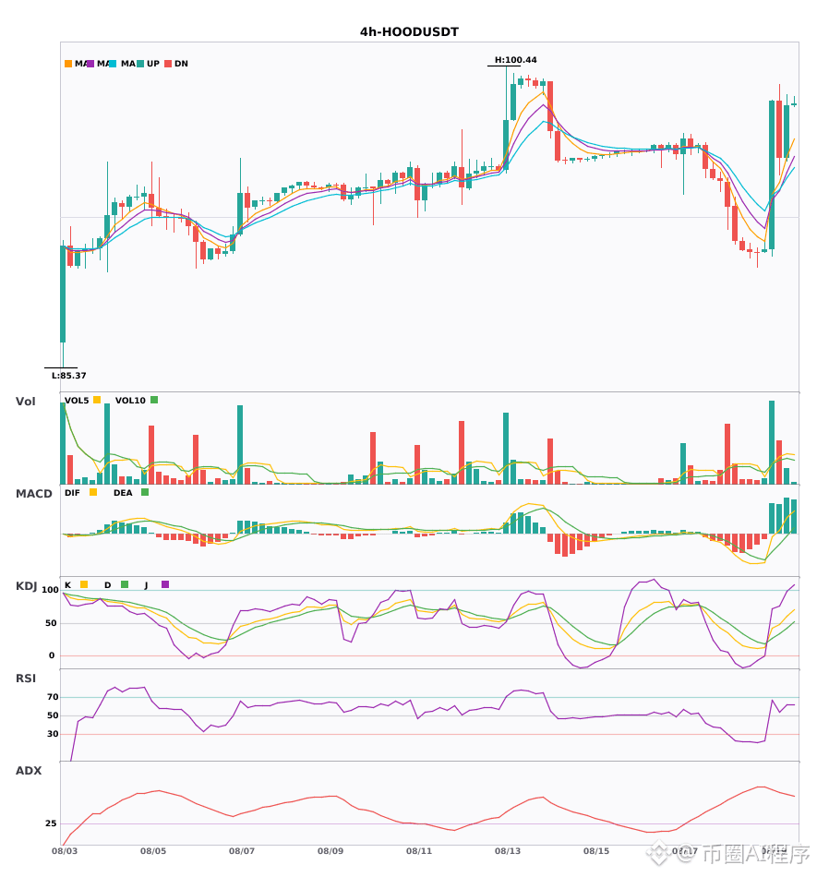Click the H:100.44 high price label
The image size is (817, 877).
pyautogui.click(x=516, y=60)
